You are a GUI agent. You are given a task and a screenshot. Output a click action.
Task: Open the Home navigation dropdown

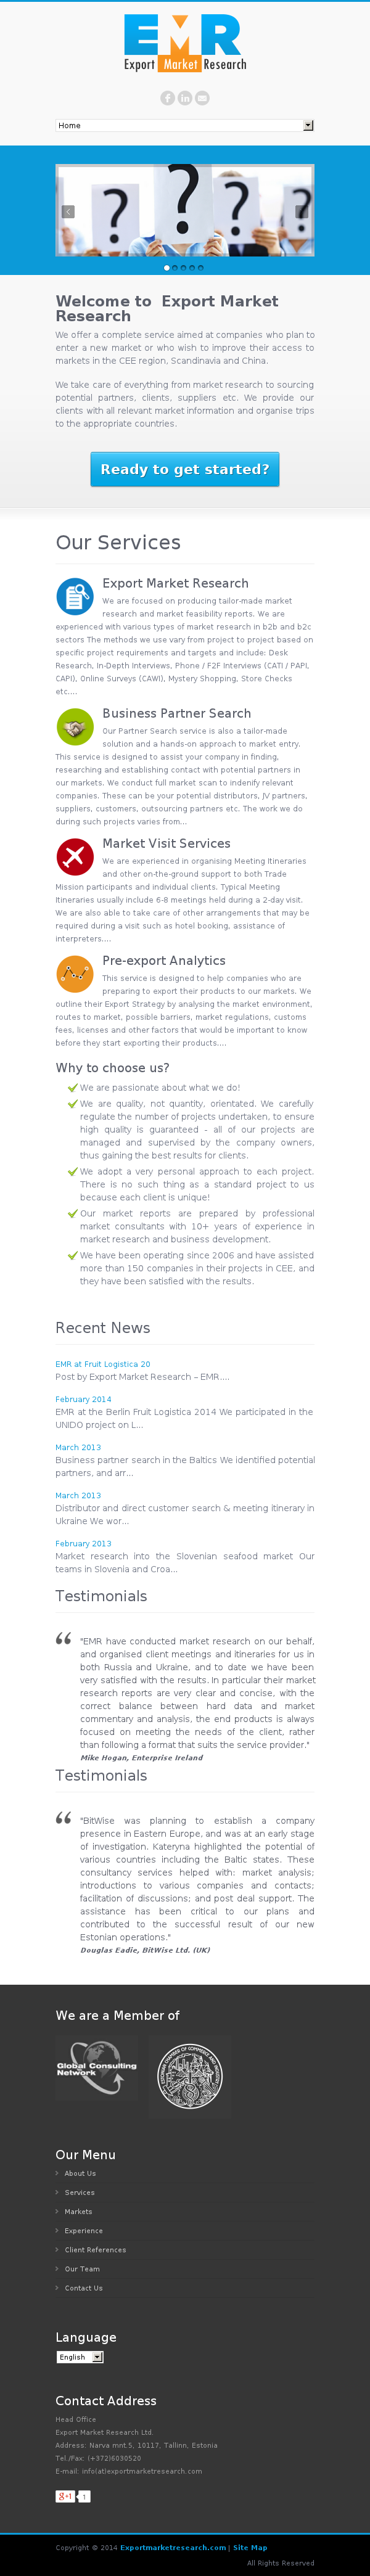pyautogui.click(x=184, y=125)
